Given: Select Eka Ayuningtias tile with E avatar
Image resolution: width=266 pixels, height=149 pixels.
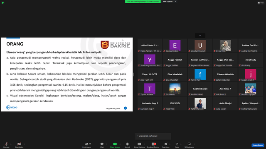Looking at the screenshot, I should [x=175, y=46].
